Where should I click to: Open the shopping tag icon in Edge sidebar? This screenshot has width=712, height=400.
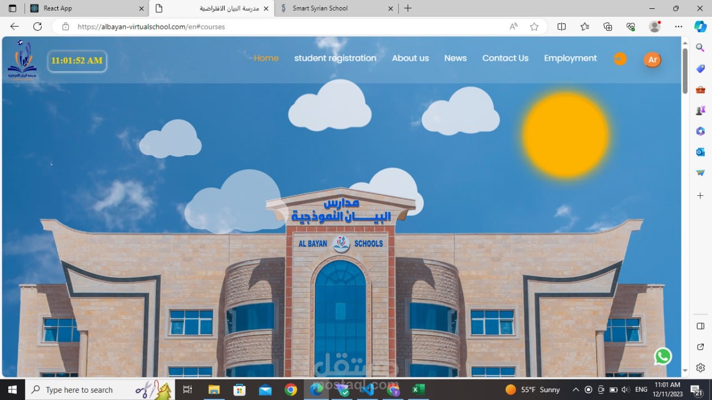point(700,68)
